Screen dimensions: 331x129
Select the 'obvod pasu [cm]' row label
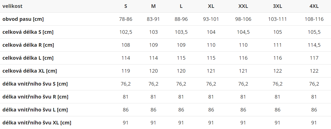pyautogui.click(x=23, y=19)
